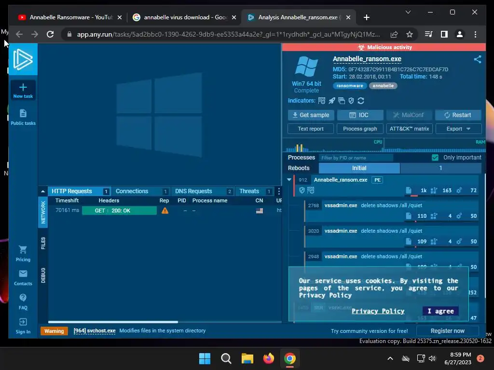Screen dimensions: 494x370
Task: Start a New task
Action: coord(23,91)
